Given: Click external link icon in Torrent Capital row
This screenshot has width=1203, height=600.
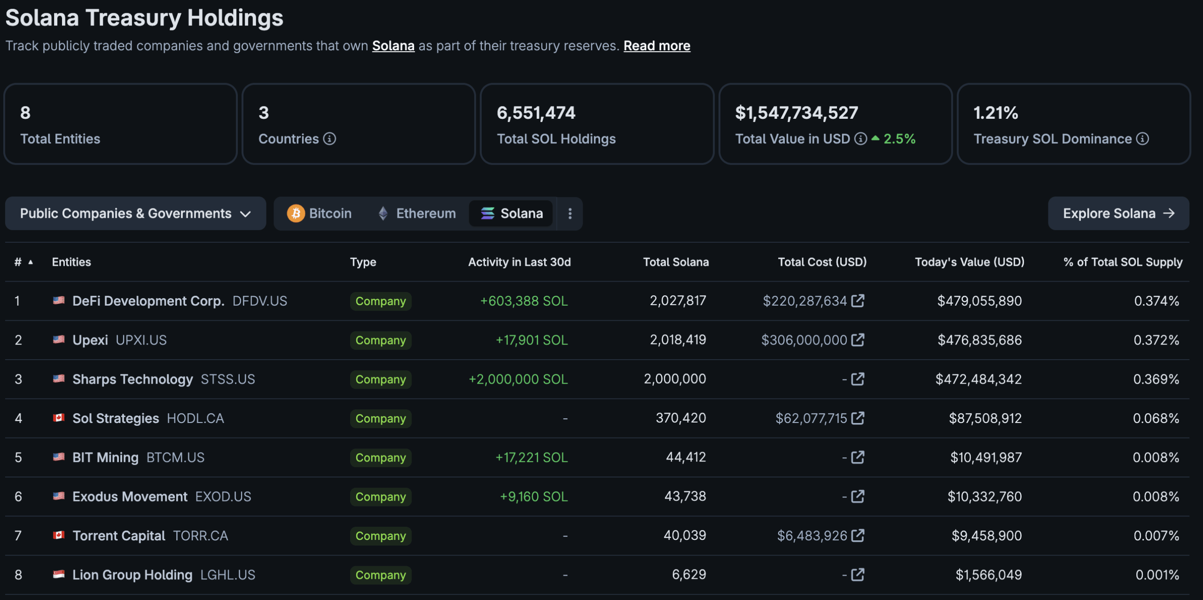Looking at the screenshot, I should point(859,535).
